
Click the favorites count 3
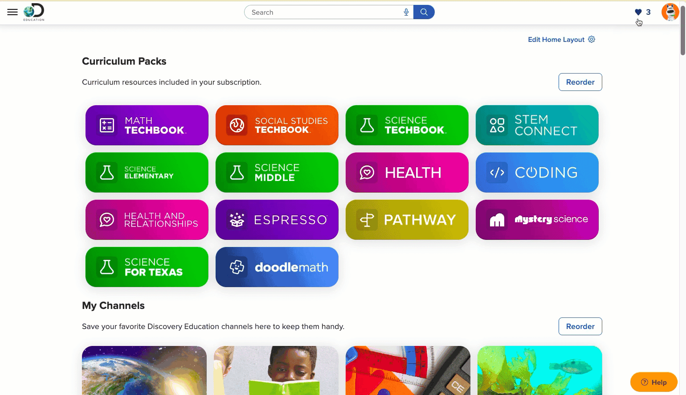point(649,12)
